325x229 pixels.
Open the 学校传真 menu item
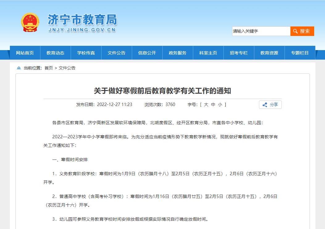(86, 53)
